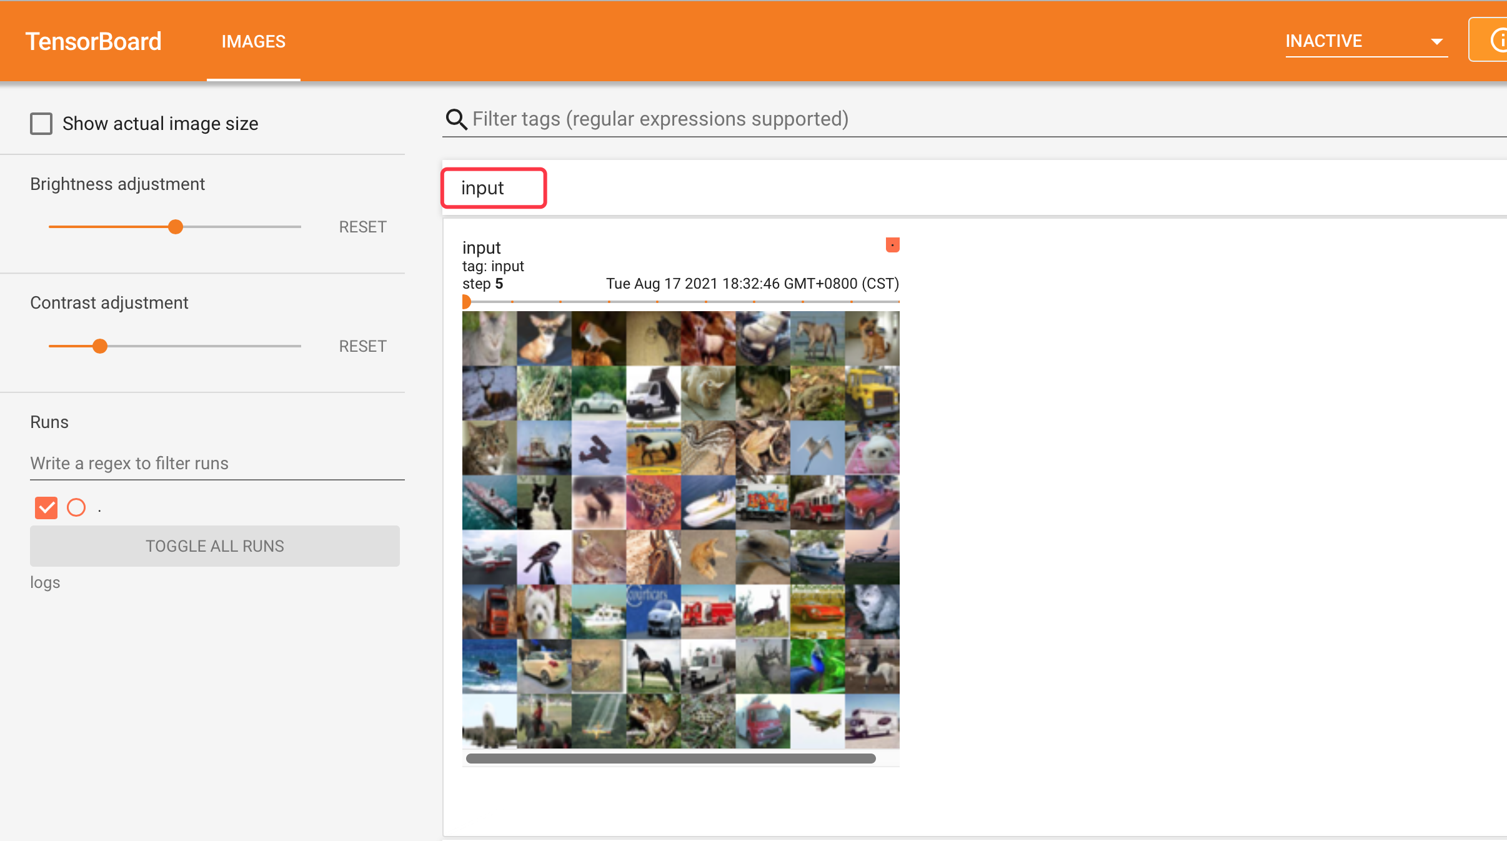The height and width of the screenshot is (841, 1507).
Task: Open the INACTIVE dashboards dropdown arrow
Action: tap(1436, 42)
